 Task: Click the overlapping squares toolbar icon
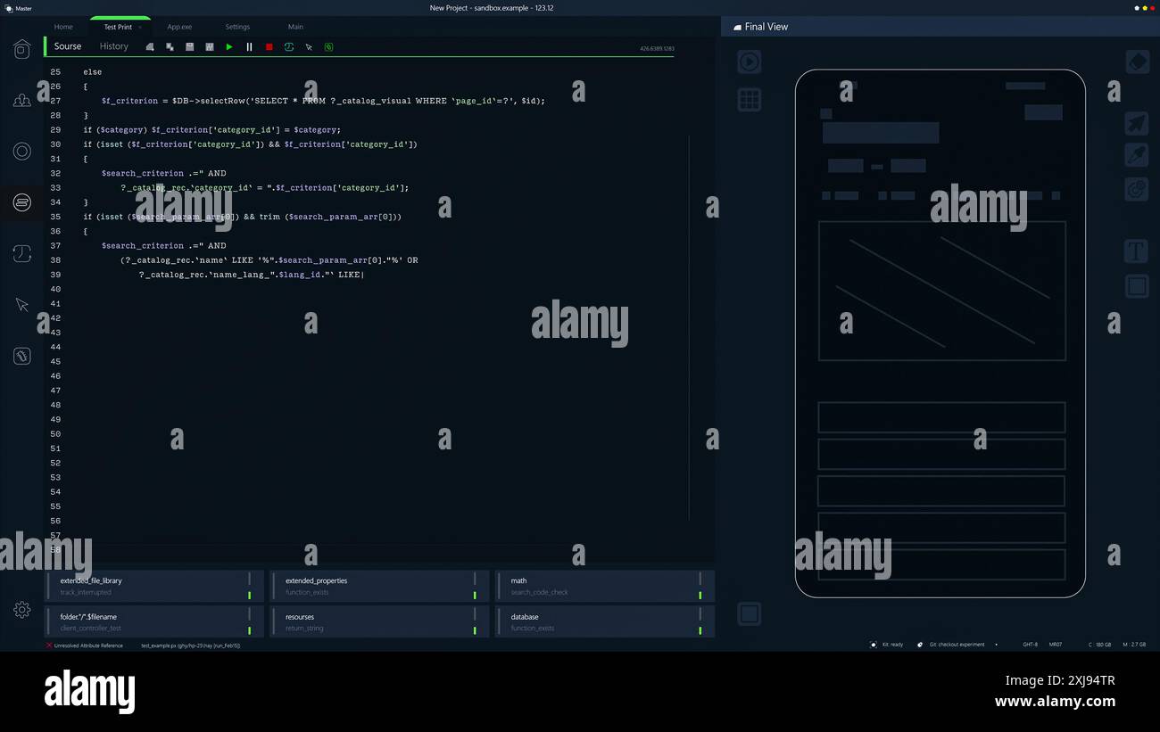click(170, 46)
